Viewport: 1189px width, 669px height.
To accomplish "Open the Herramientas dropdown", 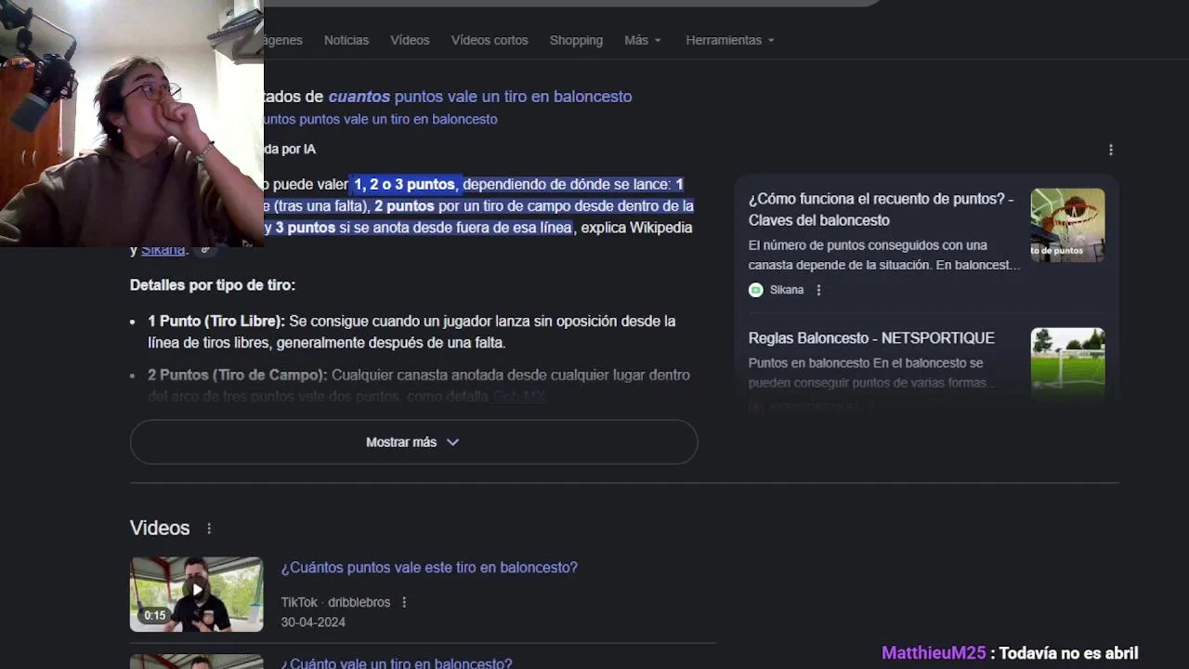I will tap(730, 40).
